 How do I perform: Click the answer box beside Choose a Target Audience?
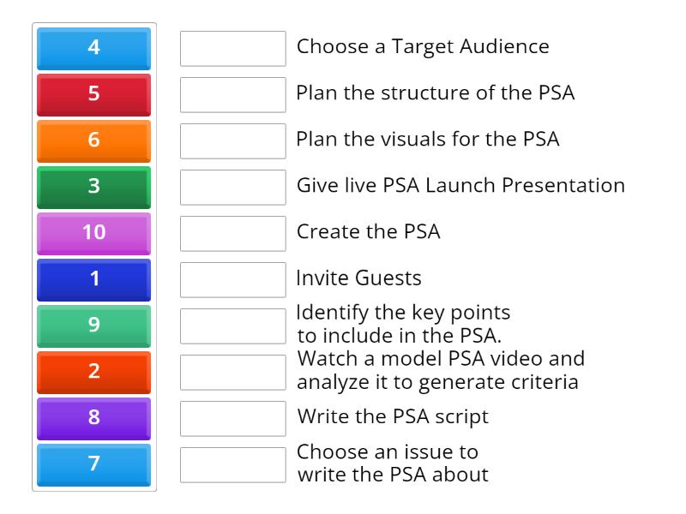pos(233,49)
